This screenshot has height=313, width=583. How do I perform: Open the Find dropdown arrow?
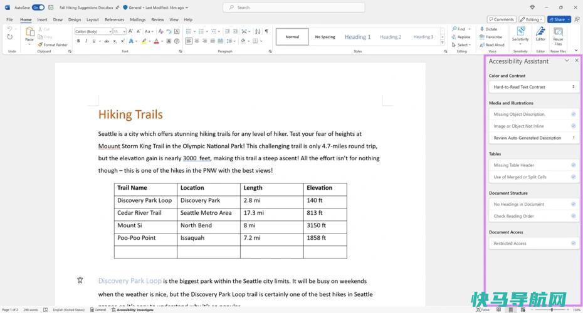tap(470, 29)
